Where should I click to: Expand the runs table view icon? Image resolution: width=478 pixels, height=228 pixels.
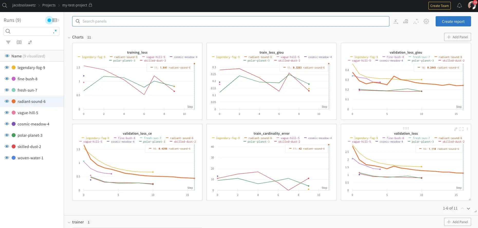coord(55,20)
